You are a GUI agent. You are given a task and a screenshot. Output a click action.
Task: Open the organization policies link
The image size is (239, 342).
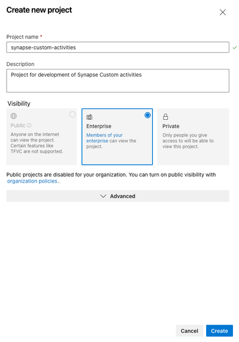point(32,181)
